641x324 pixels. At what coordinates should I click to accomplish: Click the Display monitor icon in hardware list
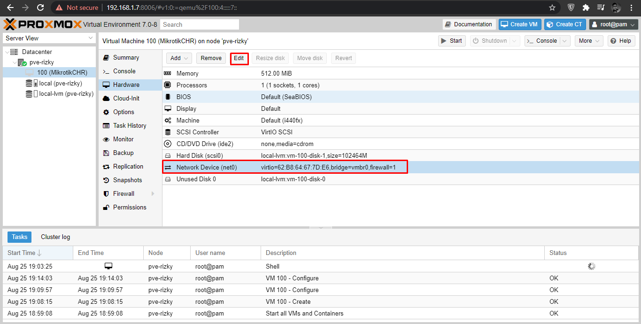[168, 108]
